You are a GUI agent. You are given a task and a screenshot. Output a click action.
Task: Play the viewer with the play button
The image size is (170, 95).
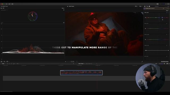[66, 61]
